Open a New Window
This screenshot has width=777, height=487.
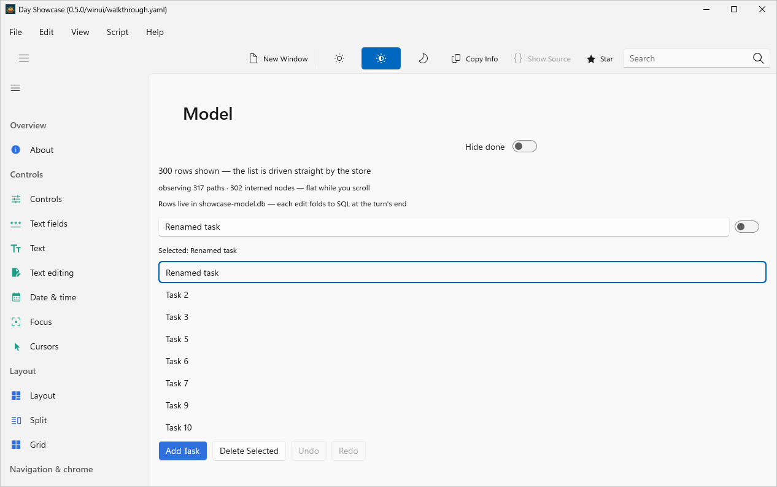279,58
